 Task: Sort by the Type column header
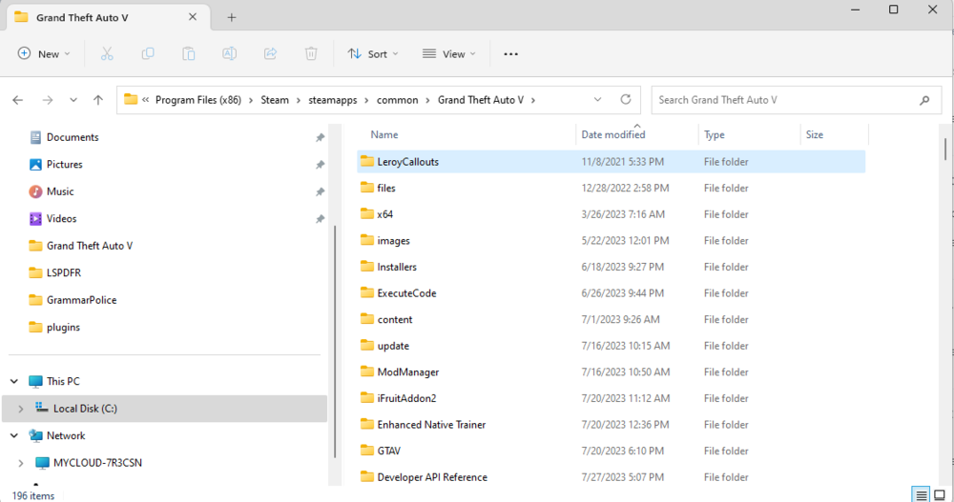click(715, 135)
